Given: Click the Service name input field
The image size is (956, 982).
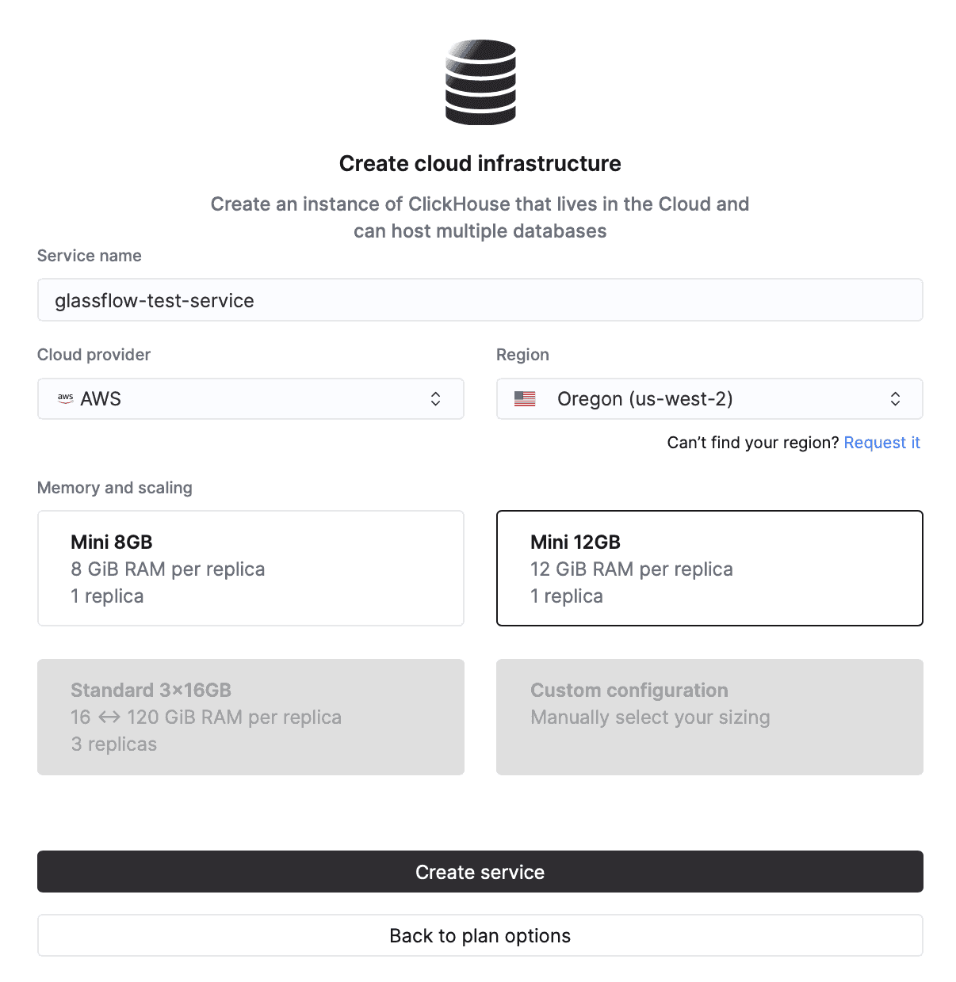Looking at the screenshot, I should coord(480,300).
